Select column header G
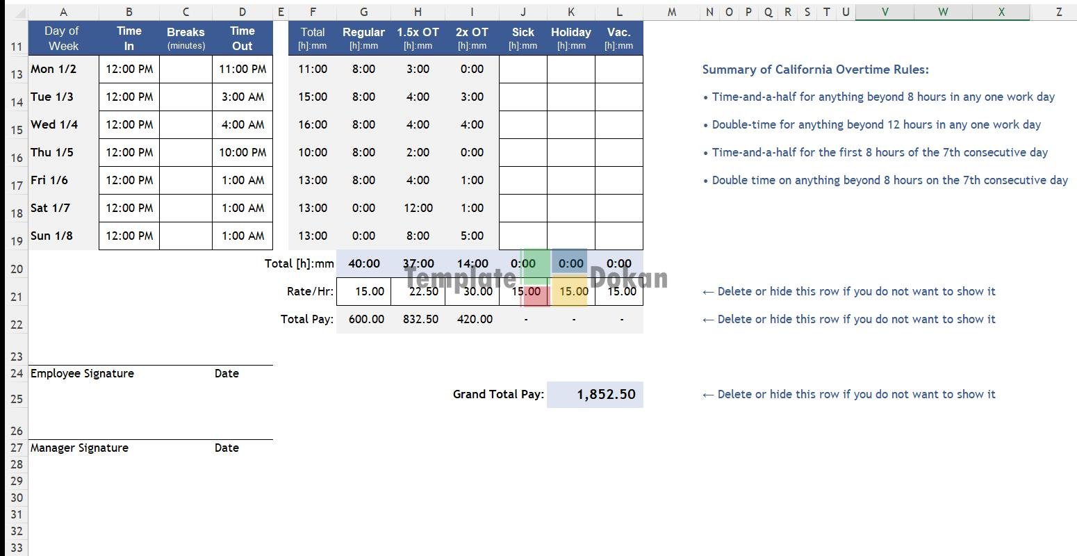 (363, 12)
